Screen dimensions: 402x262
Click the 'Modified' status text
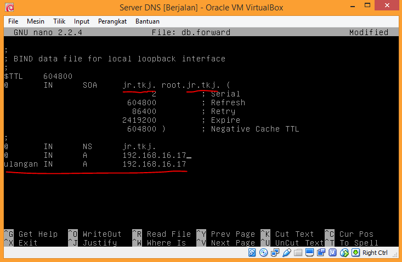[369, 32]
